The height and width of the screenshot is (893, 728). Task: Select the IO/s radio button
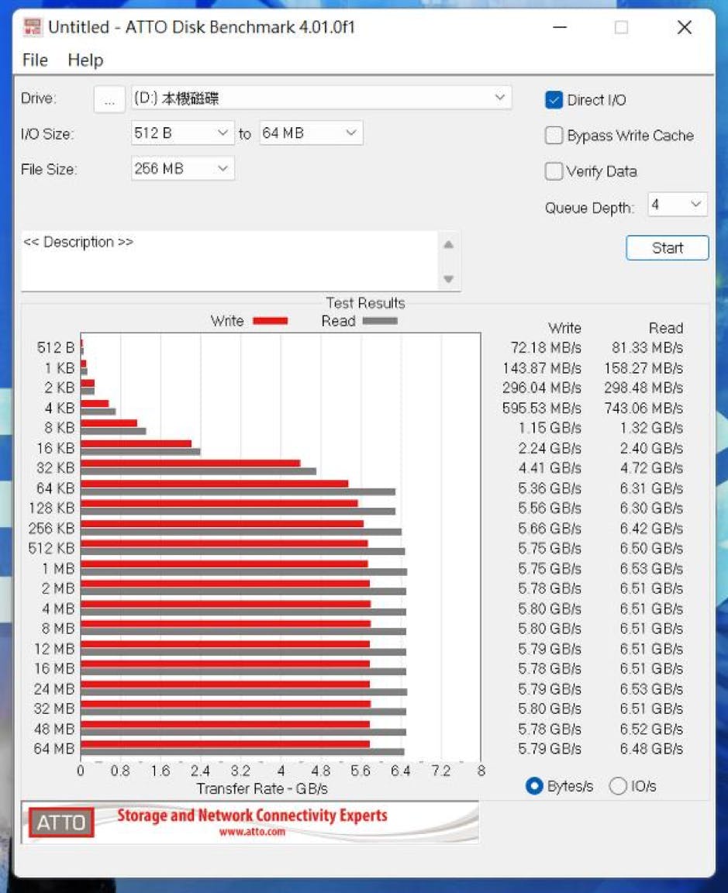tap(618, 787)
